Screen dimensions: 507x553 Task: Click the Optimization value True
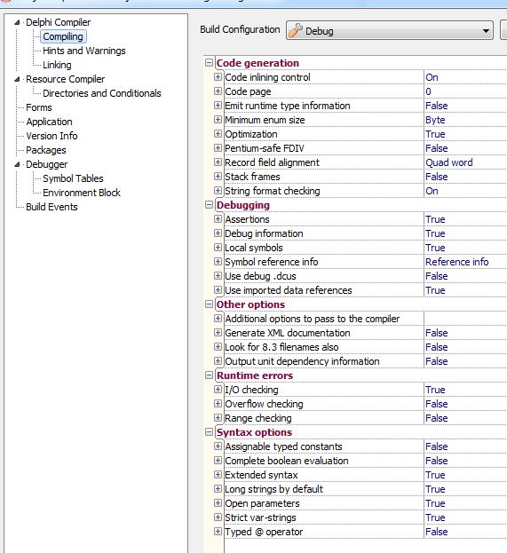click(x=435, y=134)
